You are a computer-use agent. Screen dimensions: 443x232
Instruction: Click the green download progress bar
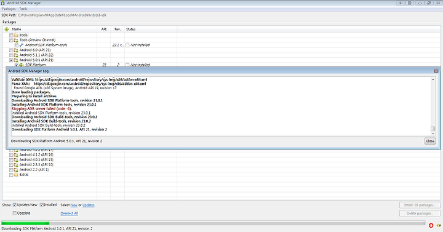(25, 223)
